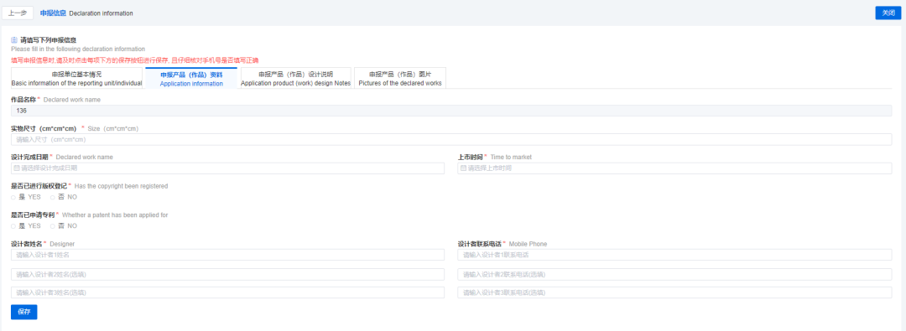
Task: Click the blue 保存 save button
Action: click(x=23, y=312)
